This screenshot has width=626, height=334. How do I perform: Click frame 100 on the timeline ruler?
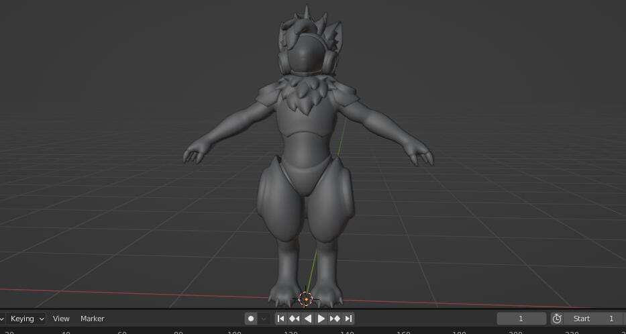[x=234, y=331]
